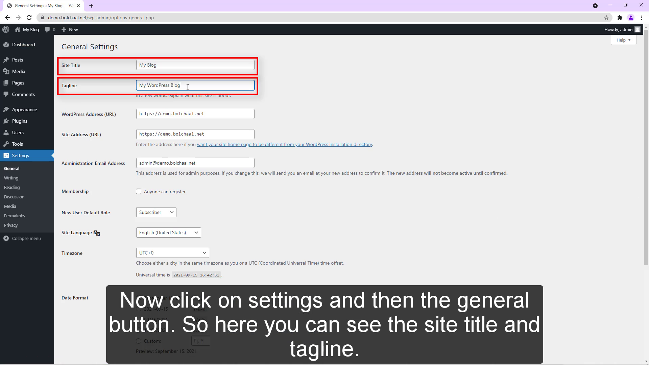Open Media settings submenu item
649x365 pixels.
coord(10,206)
